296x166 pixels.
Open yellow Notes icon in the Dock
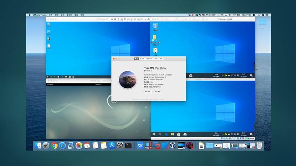[x=103, y=145]
